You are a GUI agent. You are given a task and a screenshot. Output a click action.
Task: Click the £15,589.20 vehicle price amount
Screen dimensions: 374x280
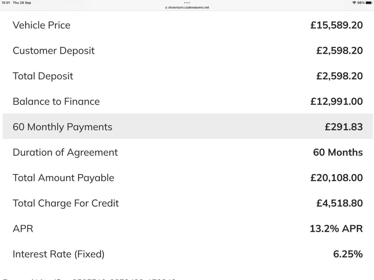[336, 25]
